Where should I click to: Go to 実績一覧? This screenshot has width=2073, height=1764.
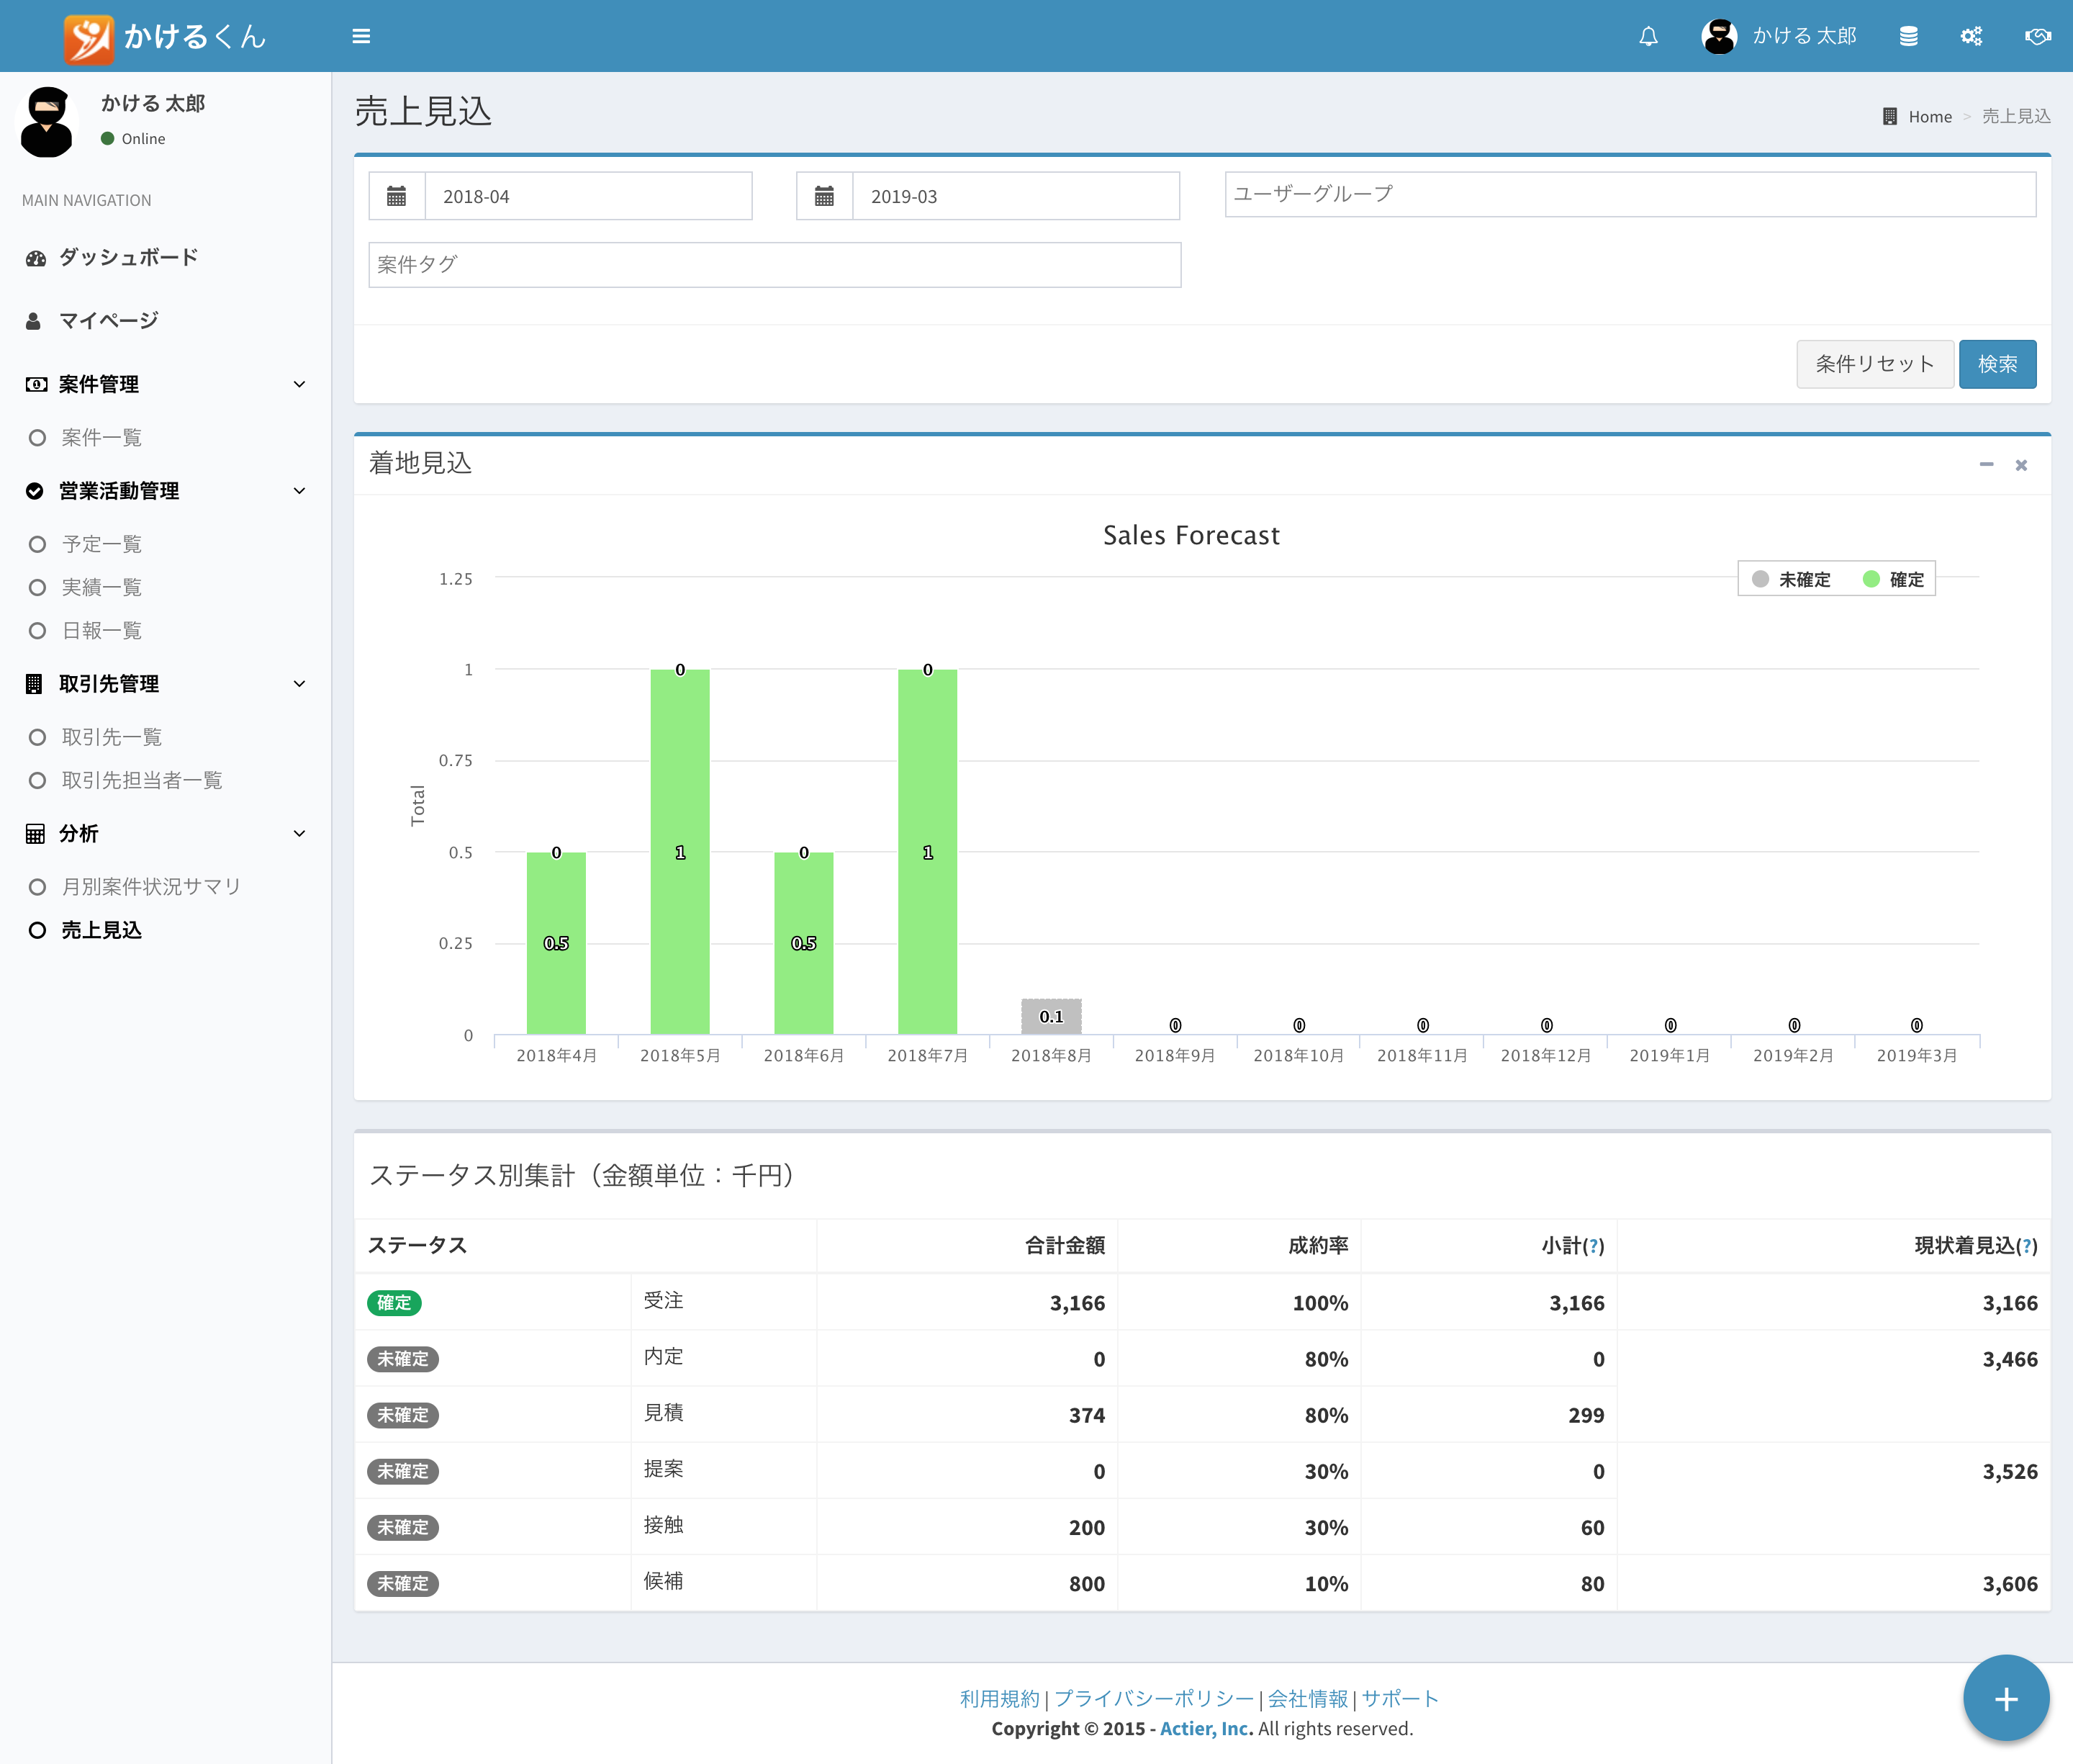coord(102,587)
